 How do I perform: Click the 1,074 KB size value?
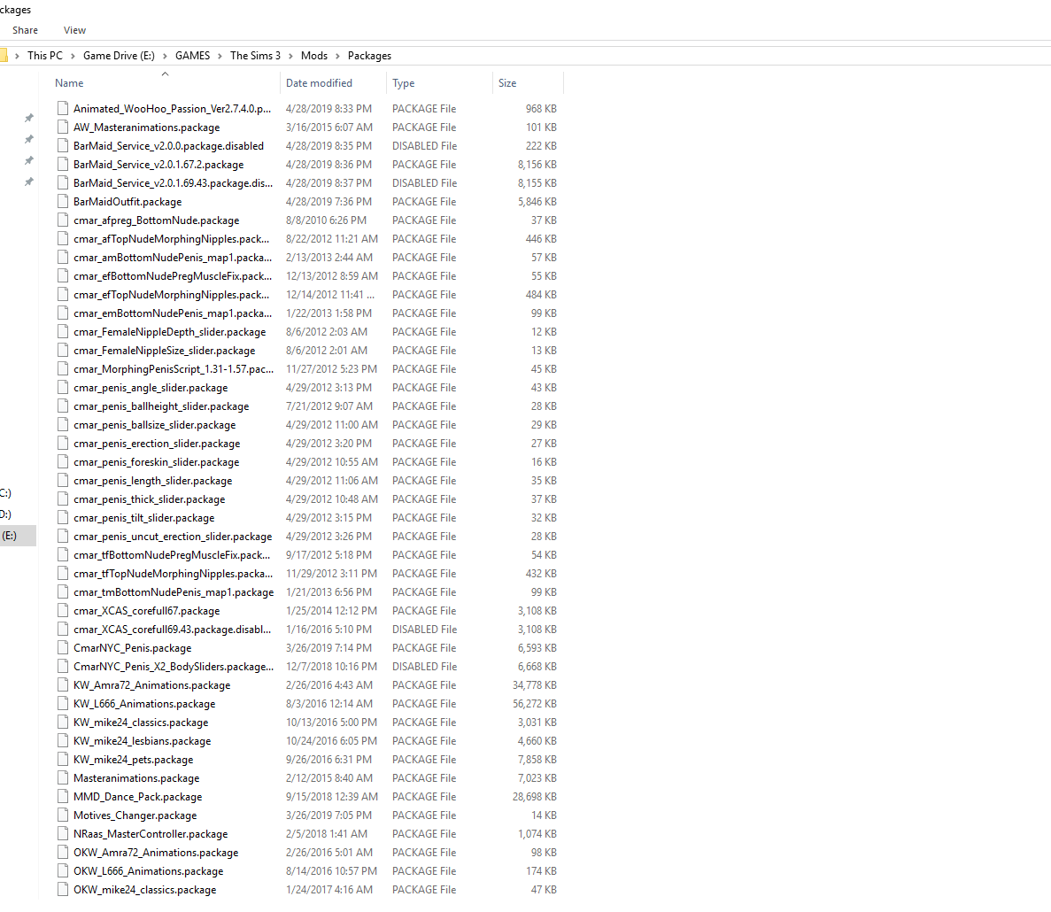click(537, 833)
